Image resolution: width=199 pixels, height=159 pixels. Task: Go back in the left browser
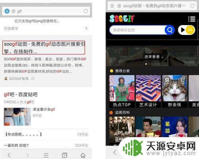point(9,155)
